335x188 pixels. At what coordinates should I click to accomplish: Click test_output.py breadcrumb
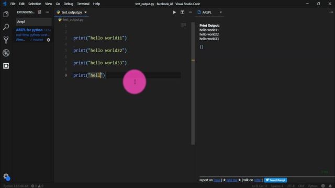coord(73,20)
